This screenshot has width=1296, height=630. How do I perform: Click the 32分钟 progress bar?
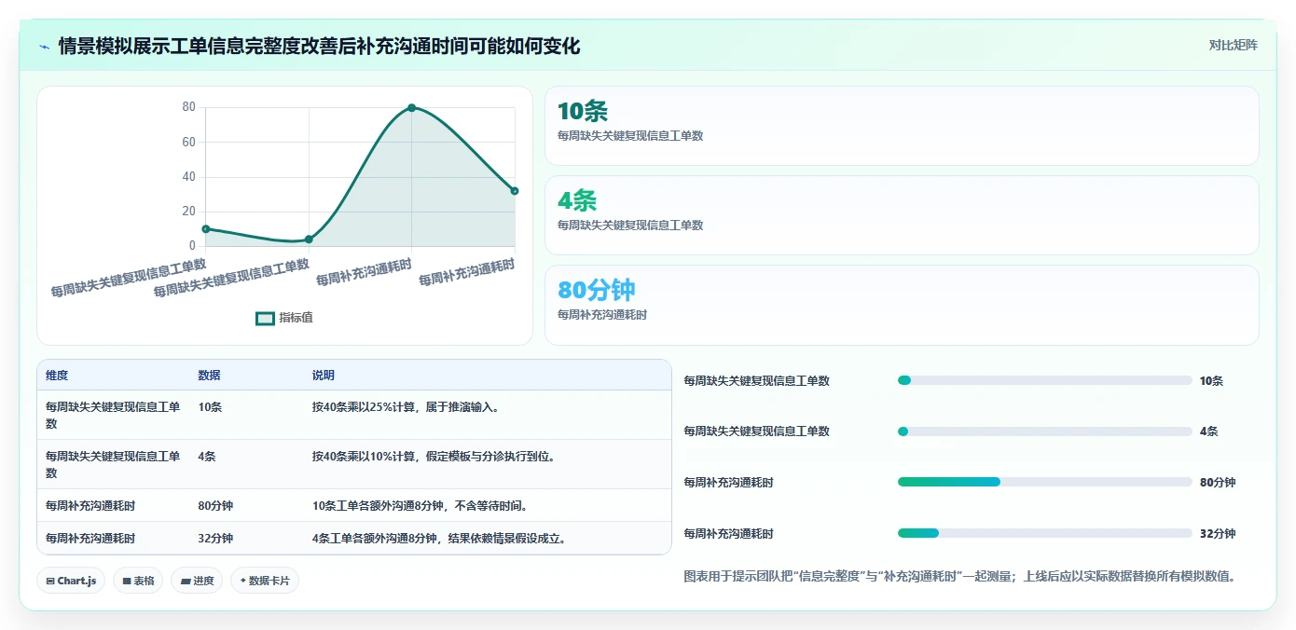pyautogui.click(x=1044, y=533)
